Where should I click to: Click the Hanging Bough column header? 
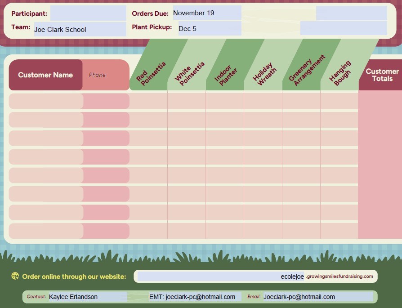[340, 73]
